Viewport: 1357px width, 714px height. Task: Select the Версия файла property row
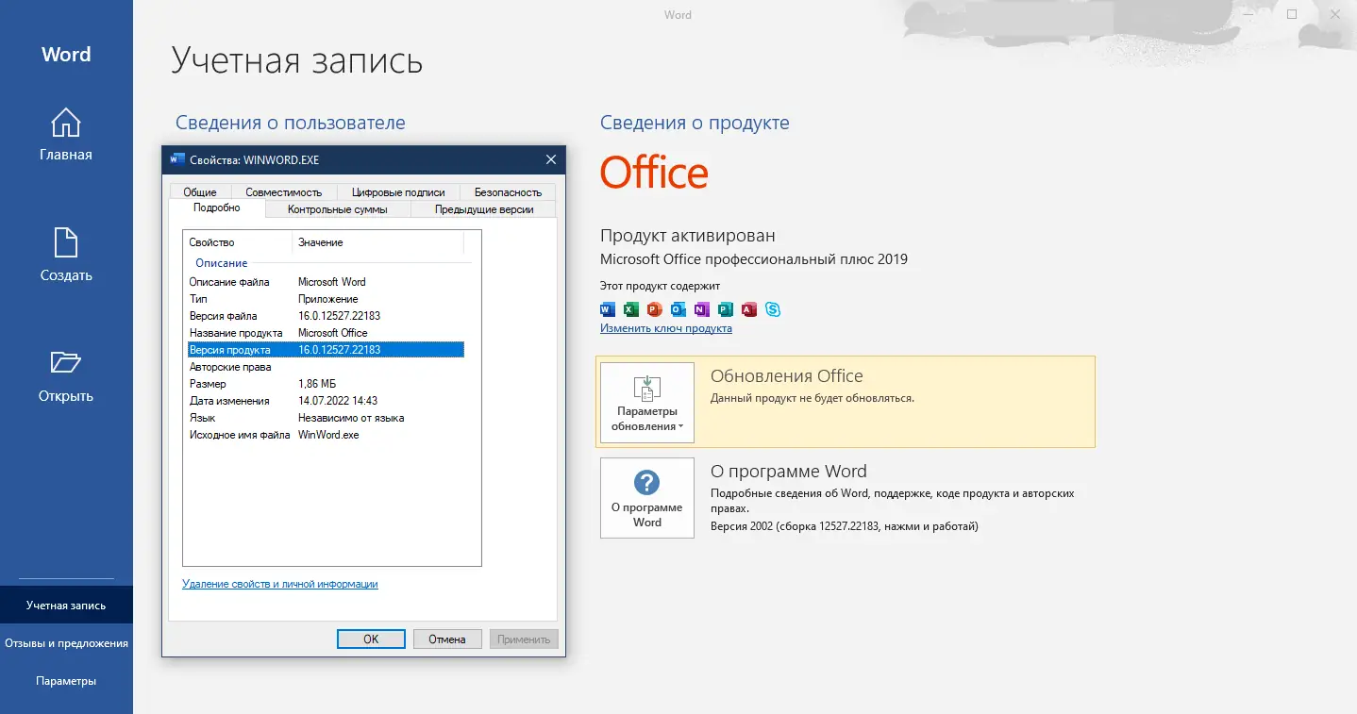326,316
